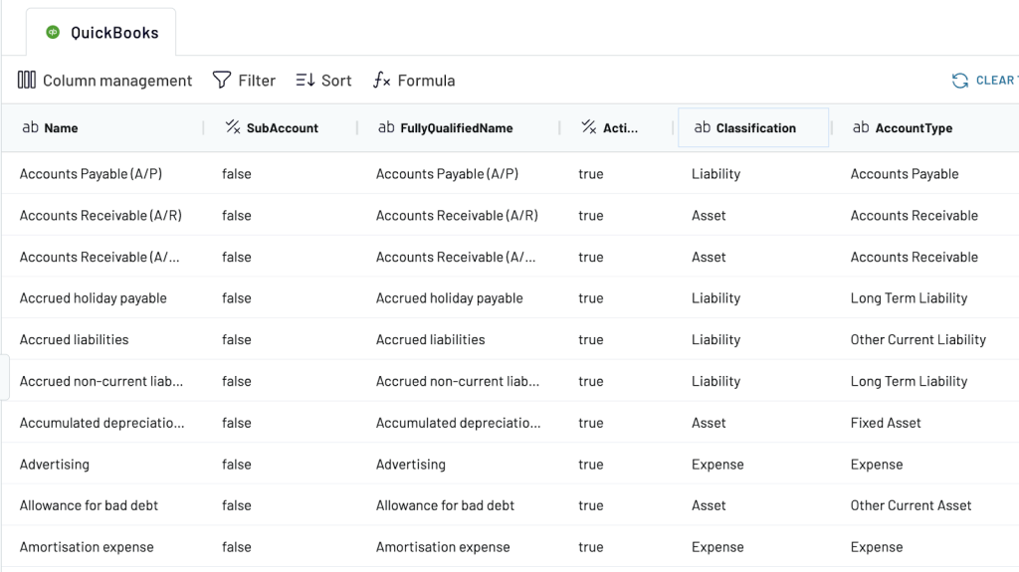Select the Classification column header
The width and height of the screenshot is (1019, 572).
(753, 128)
